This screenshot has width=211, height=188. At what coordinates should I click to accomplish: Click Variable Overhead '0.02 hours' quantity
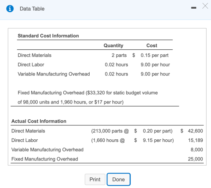tap(116, 74)
